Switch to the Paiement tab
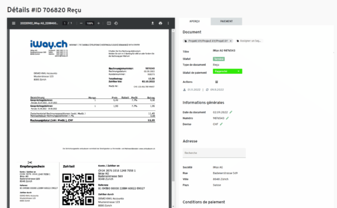 [x=226, y=21]
